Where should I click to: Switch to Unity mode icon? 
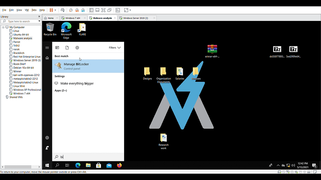point(109,10)
